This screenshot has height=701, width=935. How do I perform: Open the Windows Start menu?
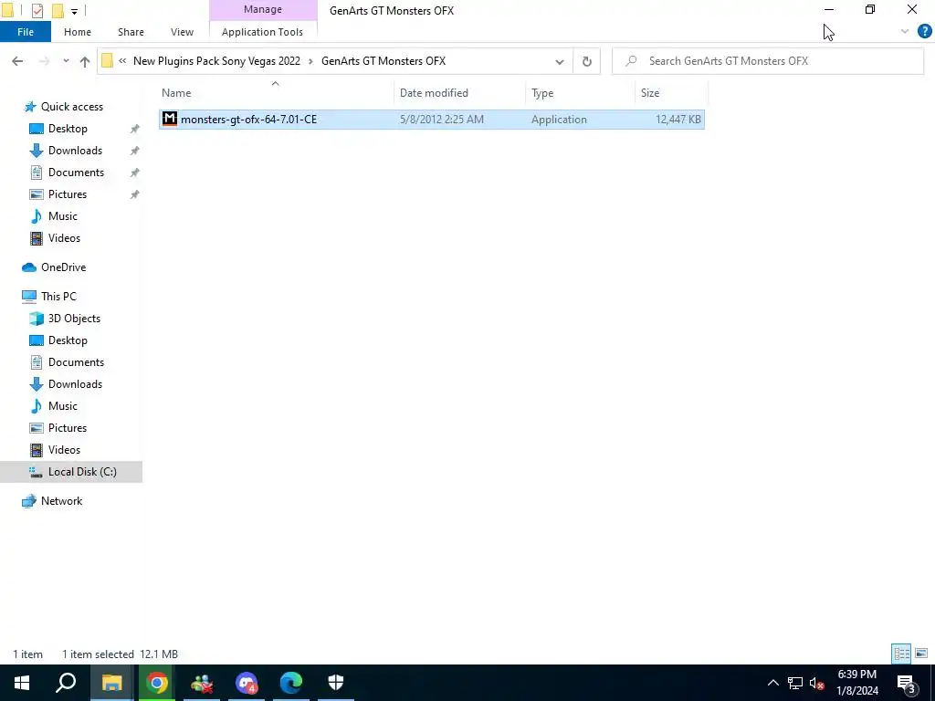point(22,683)
